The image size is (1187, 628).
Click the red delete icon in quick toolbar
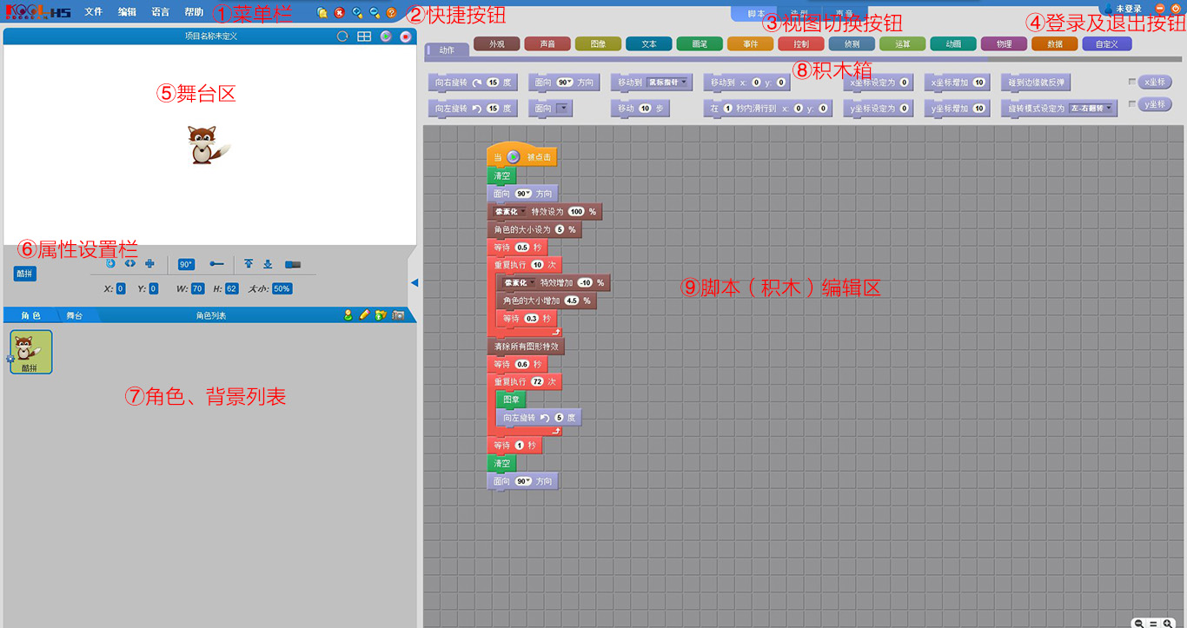[340, 13]
